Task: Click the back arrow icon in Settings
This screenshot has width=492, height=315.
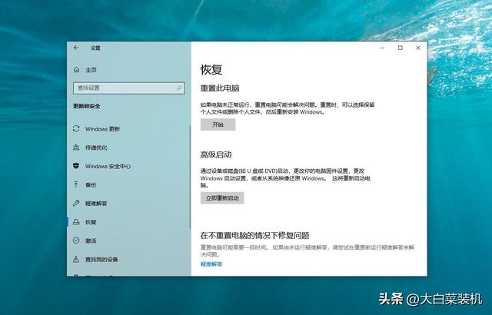Action: (76, 48)
